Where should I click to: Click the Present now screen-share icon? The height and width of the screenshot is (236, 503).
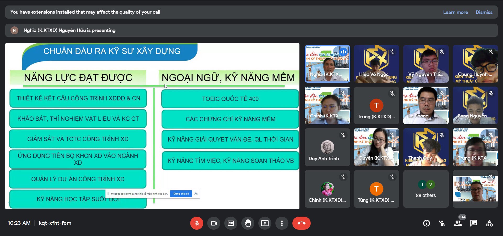click(x=265, y=223)
